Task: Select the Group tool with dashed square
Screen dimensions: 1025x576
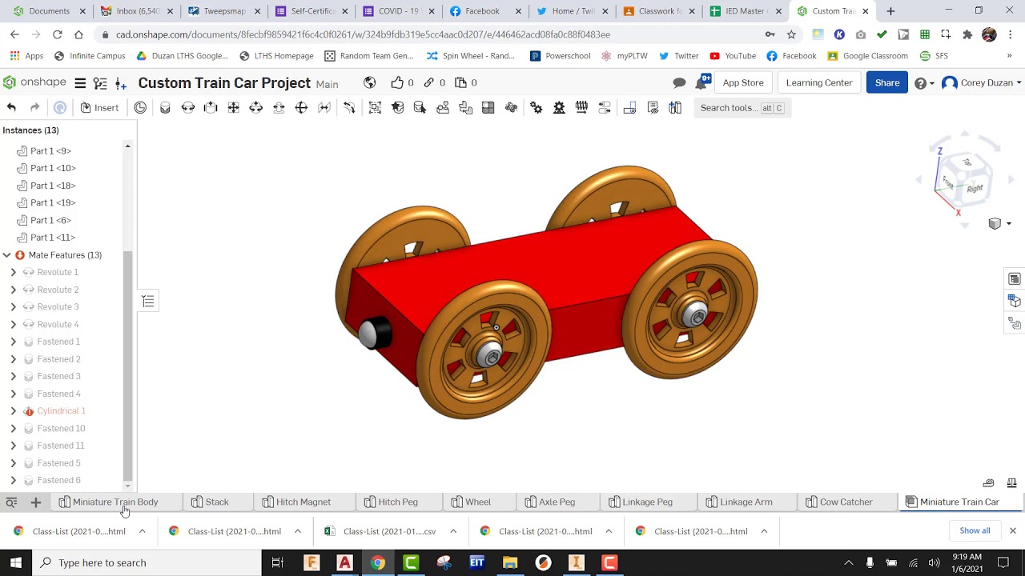Action: click(x=375, y=107)
